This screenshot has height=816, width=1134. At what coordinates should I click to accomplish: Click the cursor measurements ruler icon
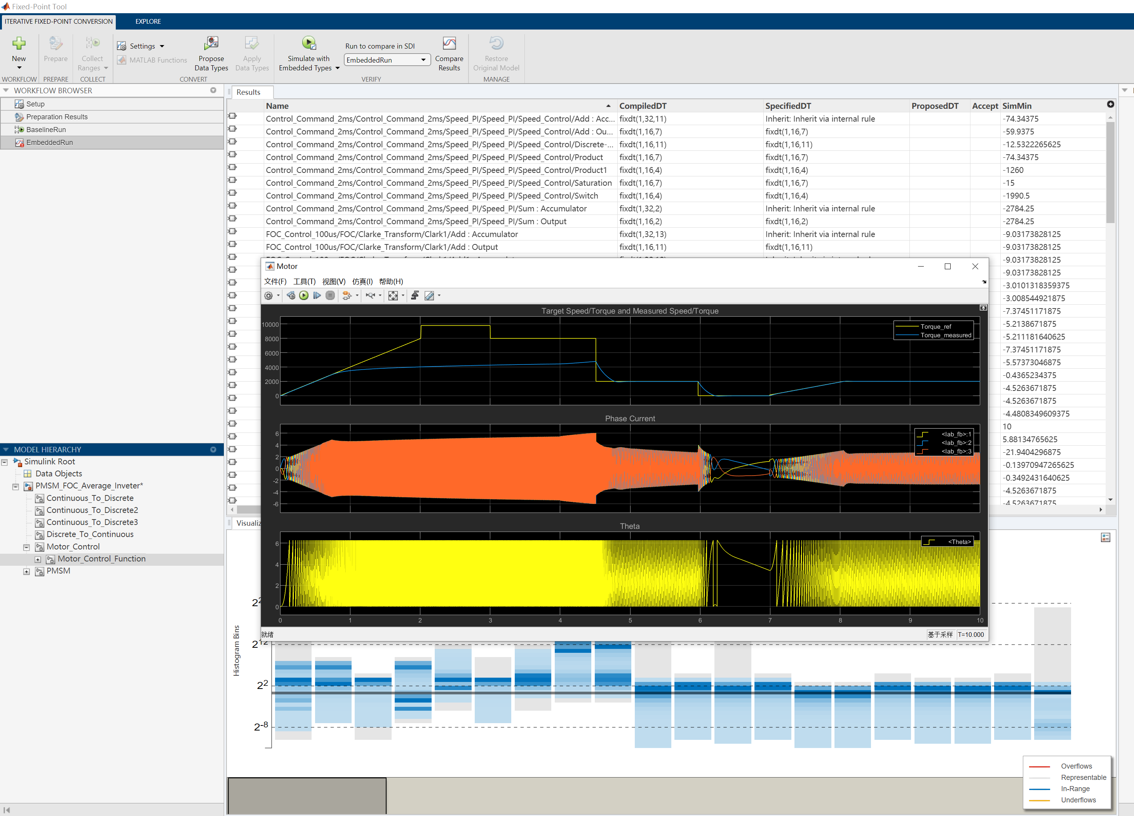429,295
